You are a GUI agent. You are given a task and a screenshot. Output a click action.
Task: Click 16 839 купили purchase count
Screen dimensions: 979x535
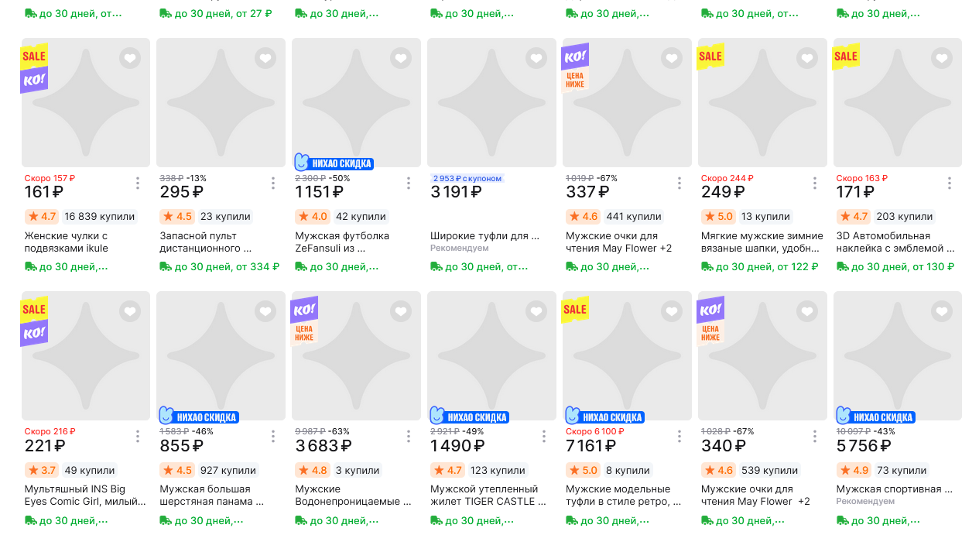tap(99, 217)
